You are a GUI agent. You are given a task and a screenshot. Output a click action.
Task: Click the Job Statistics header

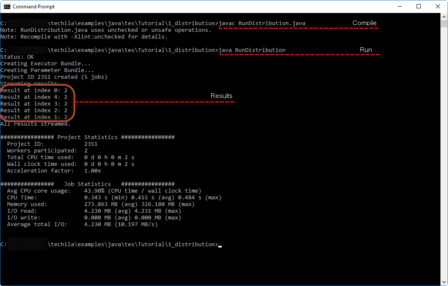tap(87, 184)
